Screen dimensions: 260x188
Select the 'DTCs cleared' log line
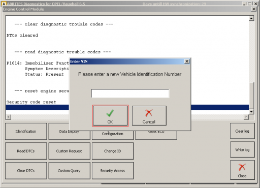(x=22, y=36)
